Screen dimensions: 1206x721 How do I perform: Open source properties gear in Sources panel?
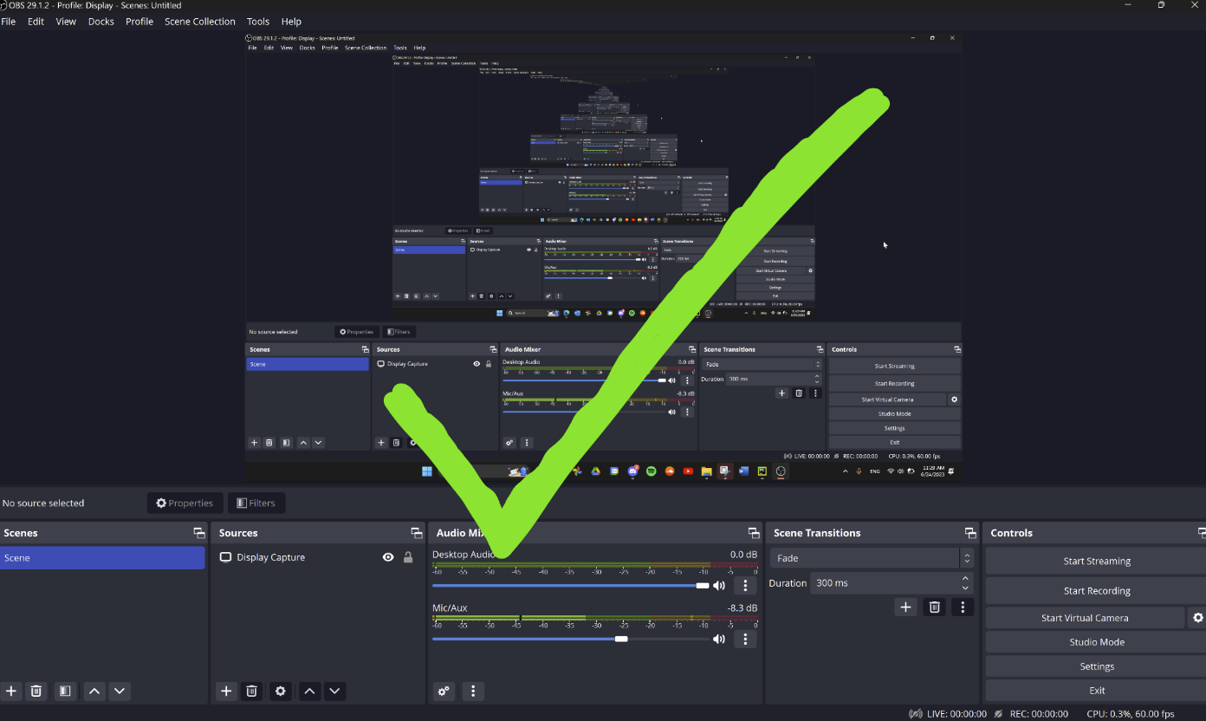click(280, 691)
